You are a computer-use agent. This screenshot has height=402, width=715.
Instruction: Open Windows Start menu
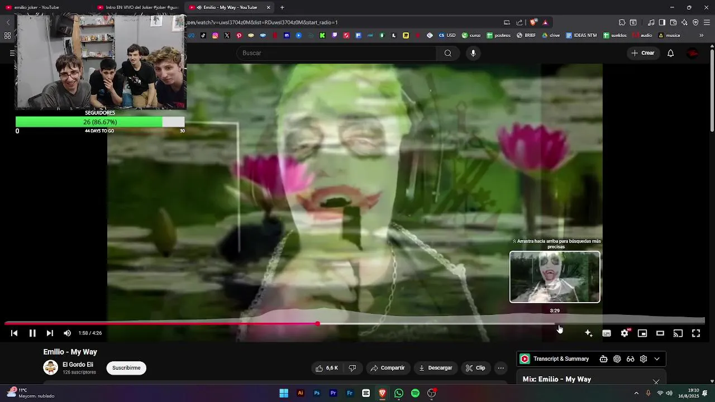tap(284, 393)
